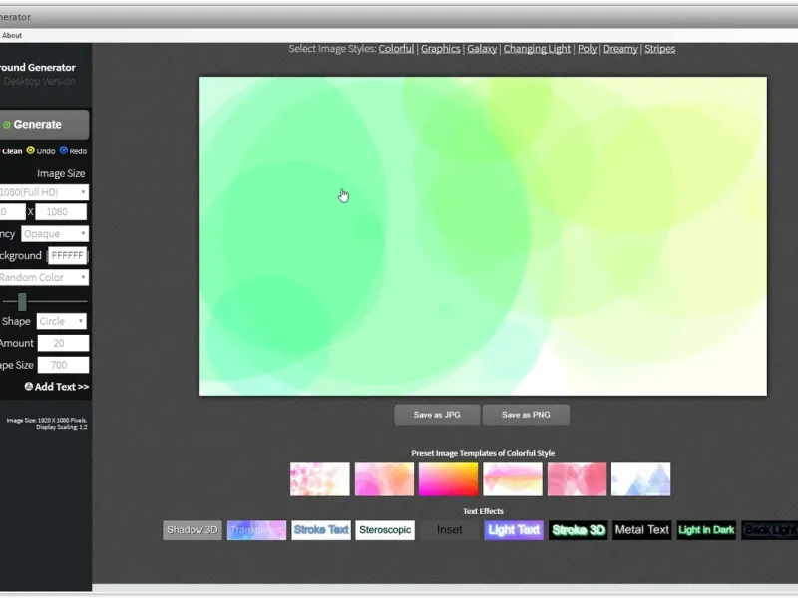Select the Stripes image style
798x598 pixels.
tap(659, 49)
